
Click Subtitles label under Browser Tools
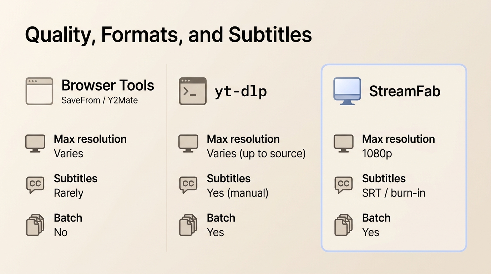tap(76, 178)
